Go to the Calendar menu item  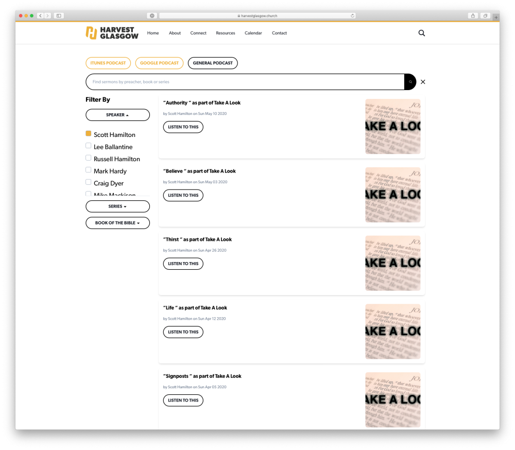(253, 32)
